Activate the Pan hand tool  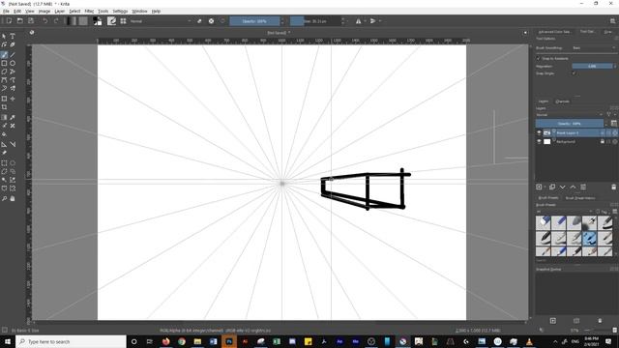[x=13, y=198]
